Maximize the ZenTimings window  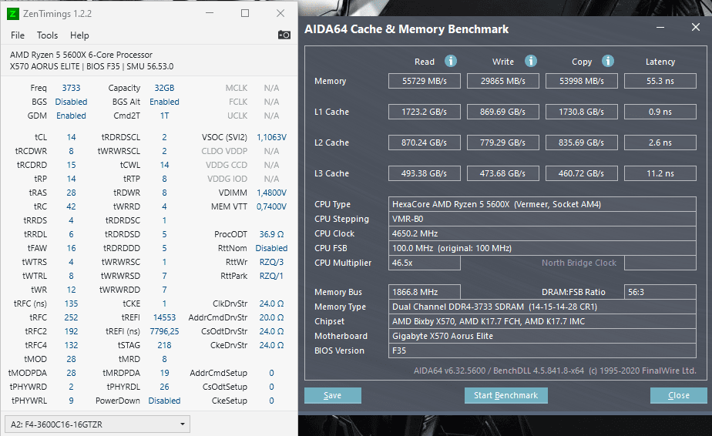(245, 13)
